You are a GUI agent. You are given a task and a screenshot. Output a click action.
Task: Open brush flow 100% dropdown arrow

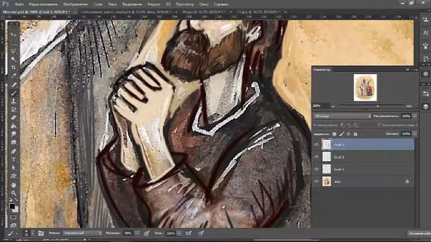(179, 233)
